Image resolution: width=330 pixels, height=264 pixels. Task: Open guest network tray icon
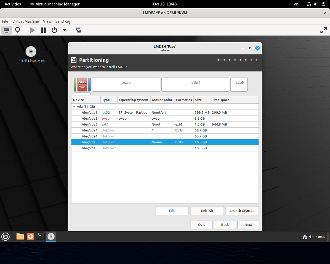[x=304, y=237]
